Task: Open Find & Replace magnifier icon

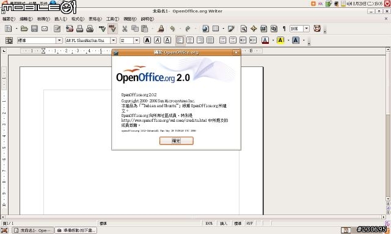Action: (244, 29)
